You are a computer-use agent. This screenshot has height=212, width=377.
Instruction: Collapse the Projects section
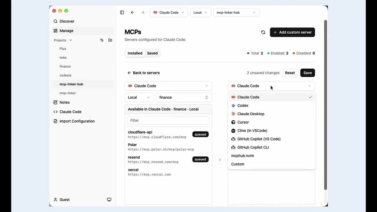point(63,40)
